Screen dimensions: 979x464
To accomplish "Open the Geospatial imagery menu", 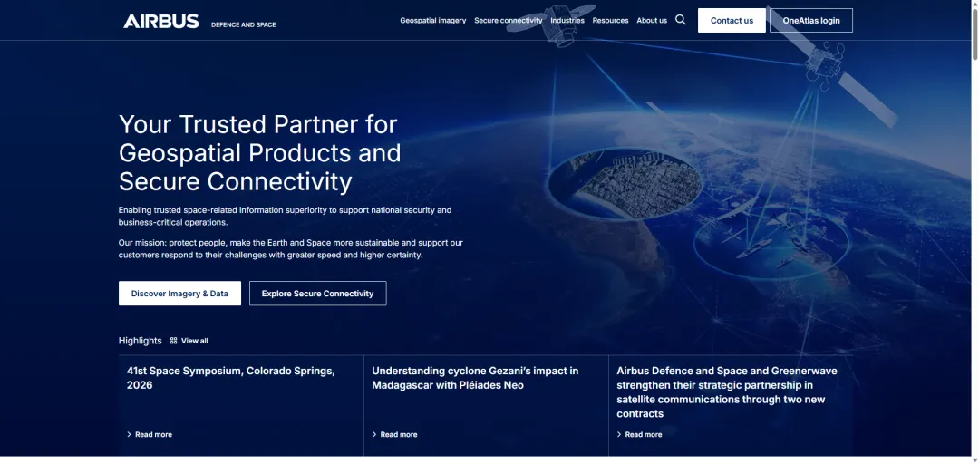I will point(432,21).
